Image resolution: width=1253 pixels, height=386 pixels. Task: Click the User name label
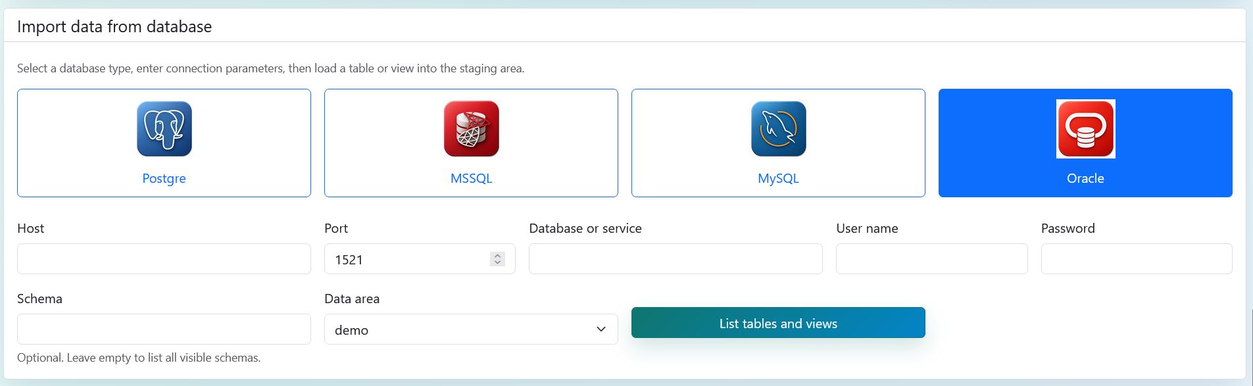pos(867,228)
